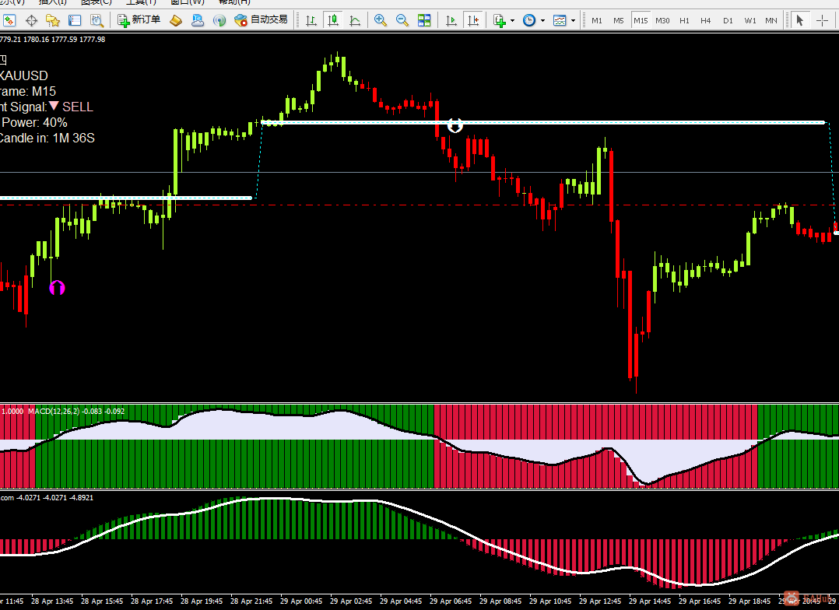Select the cursor arrow tool
Screen dimensions: 839x610
(x=800, y=20)
